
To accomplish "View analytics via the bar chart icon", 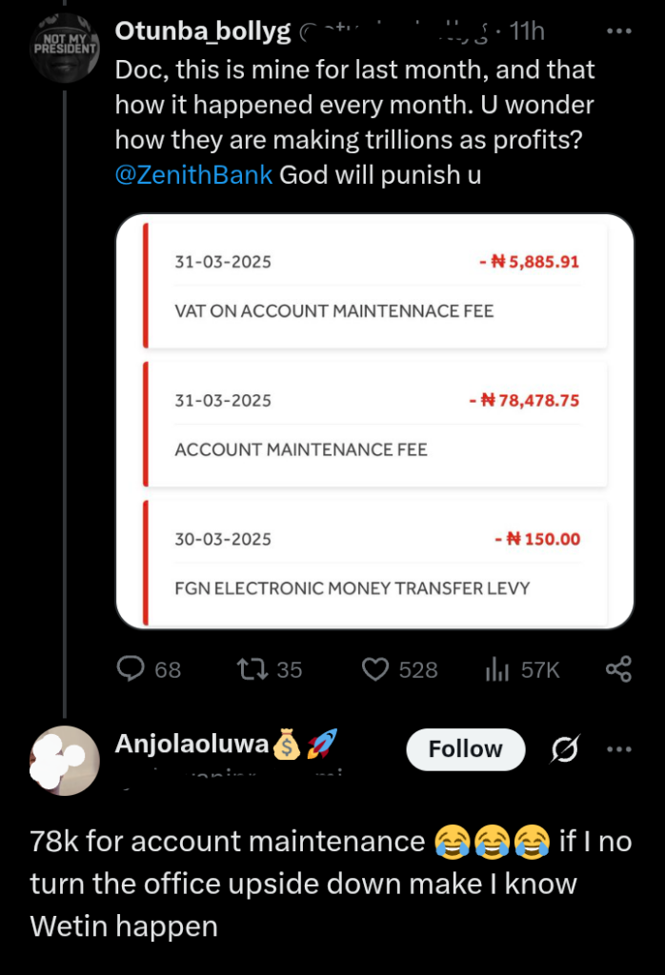I will pyautogui.click(x=497, y=669).
